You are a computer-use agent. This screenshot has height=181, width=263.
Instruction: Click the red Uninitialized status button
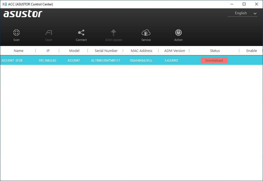(x=214, y=60)
